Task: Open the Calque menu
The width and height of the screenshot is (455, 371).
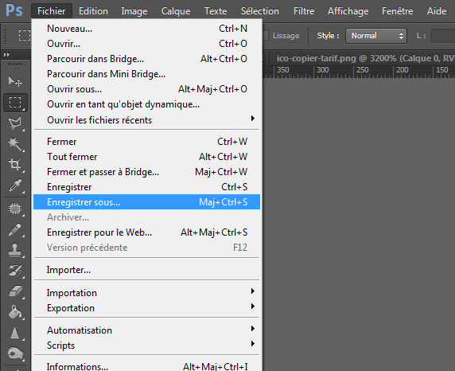Action: coord(176,11)
